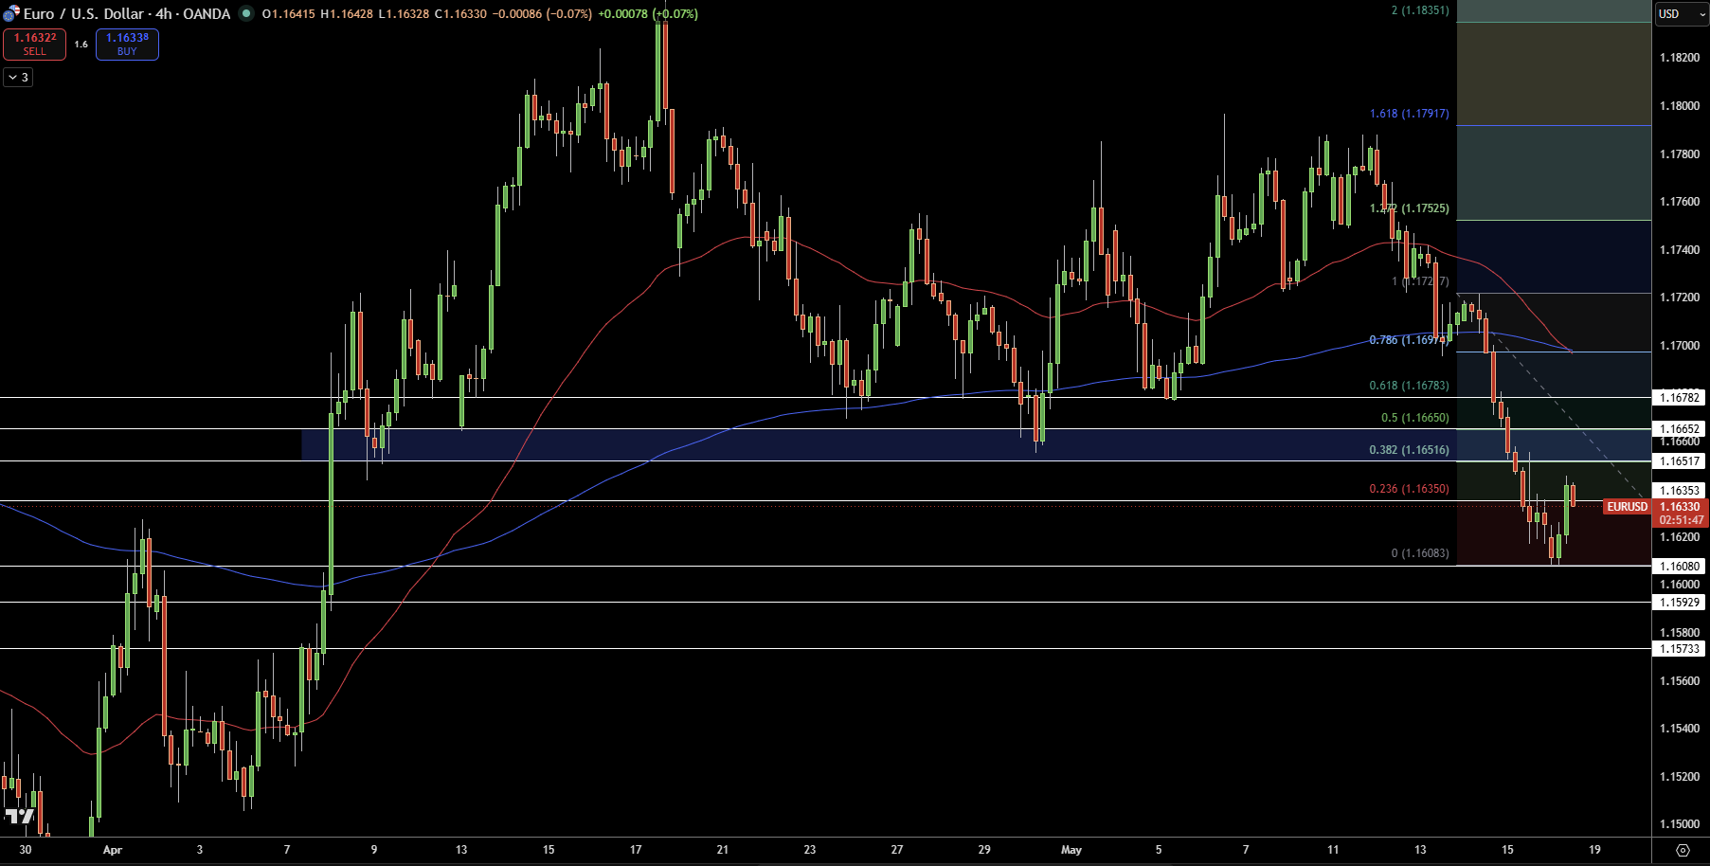Click the 29 date on time axis
1710x866 pixels.
point(984,850)
